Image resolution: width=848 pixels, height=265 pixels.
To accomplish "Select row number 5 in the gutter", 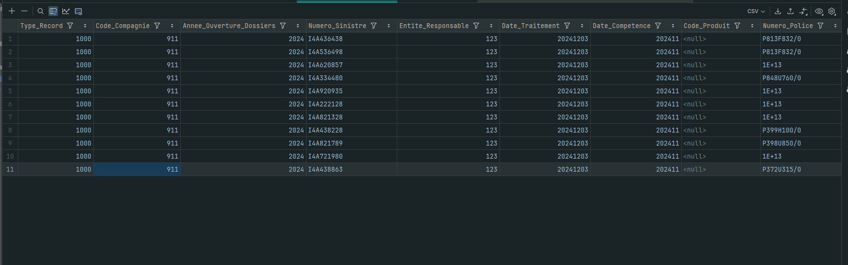I will (10, 91).
